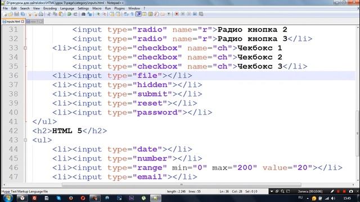Collapse the ul fold marker at line 43
The height and width of the screenshot is (202, 360).
[x=25, y=140]
